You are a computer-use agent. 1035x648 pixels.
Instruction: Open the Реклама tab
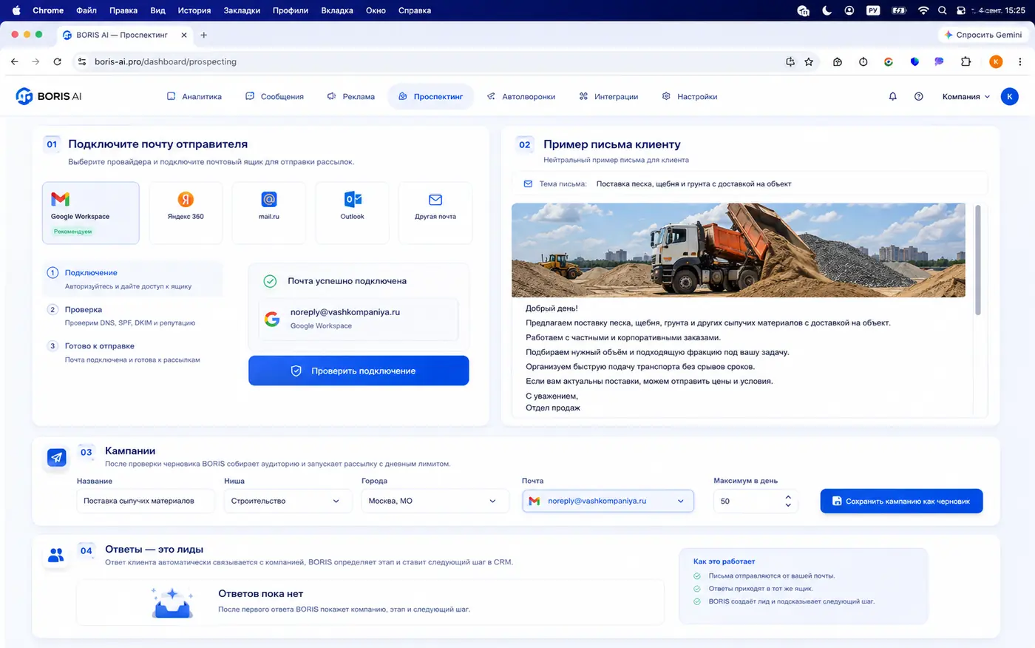351,97
